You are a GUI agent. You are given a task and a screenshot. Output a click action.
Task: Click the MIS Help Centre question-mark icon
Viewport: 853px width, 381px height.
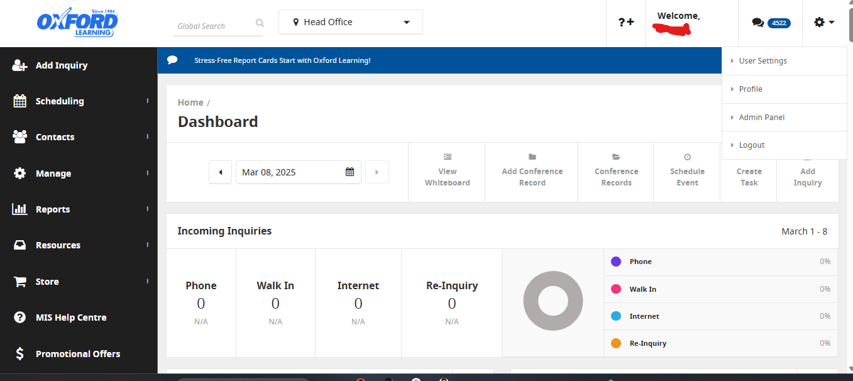[20, 317]
